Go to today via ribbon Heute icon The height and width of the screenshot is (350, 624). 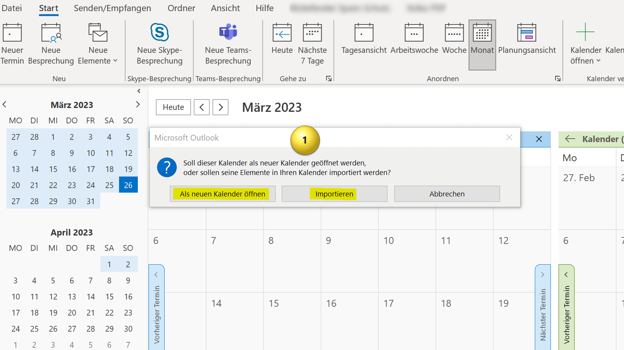pyautogui.click(x=282, y=33)
